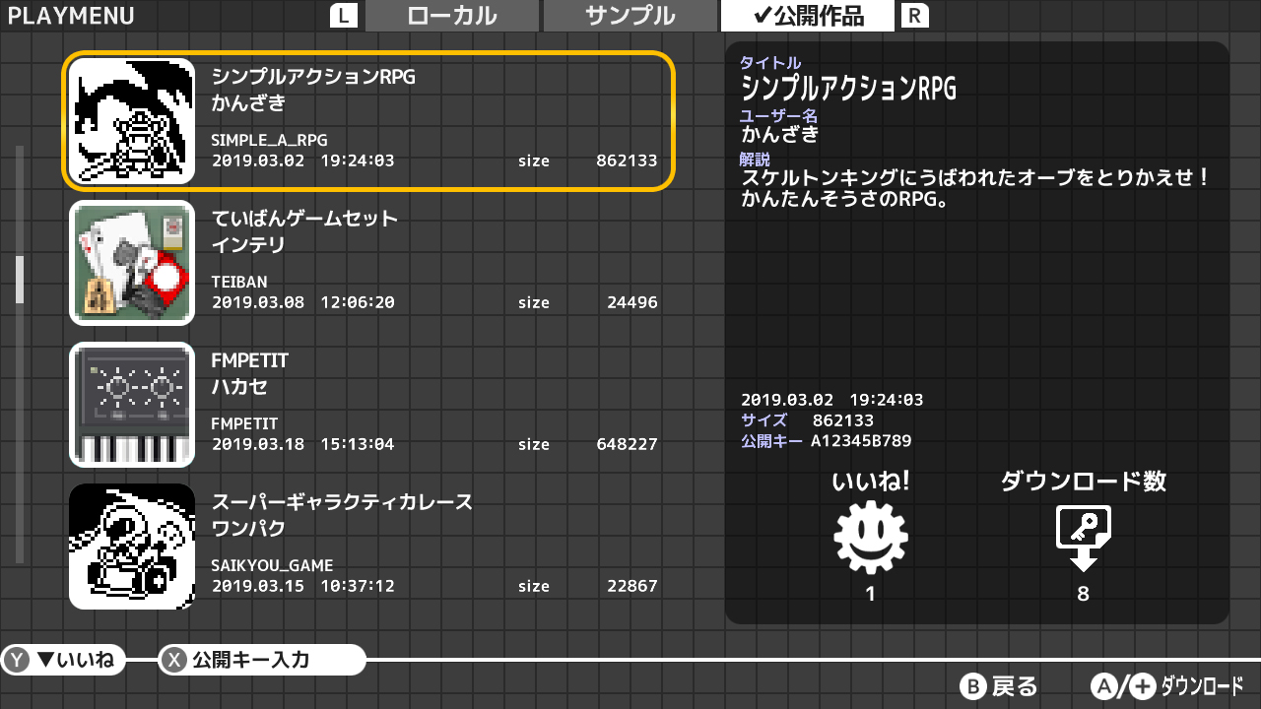
Task: Click the 戻る back label
Action: (x=1014, y=686)
